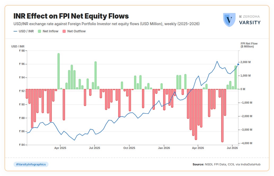Click the Varsity shield logo icon

pyautogui.click(x=229, y=20)
